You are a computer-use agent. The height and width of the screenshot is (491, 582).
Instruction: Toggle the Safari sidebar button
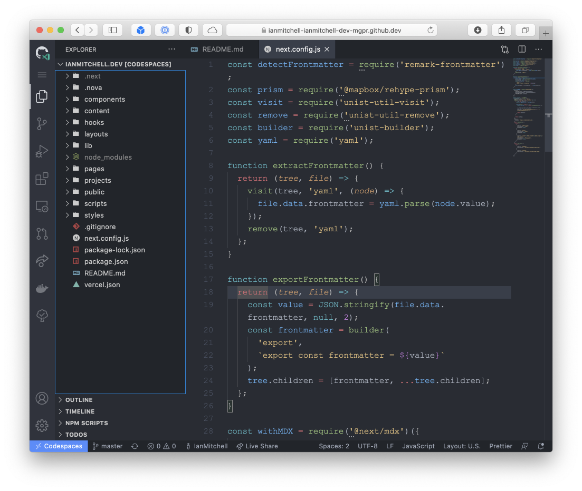click(x=112, y=30)
